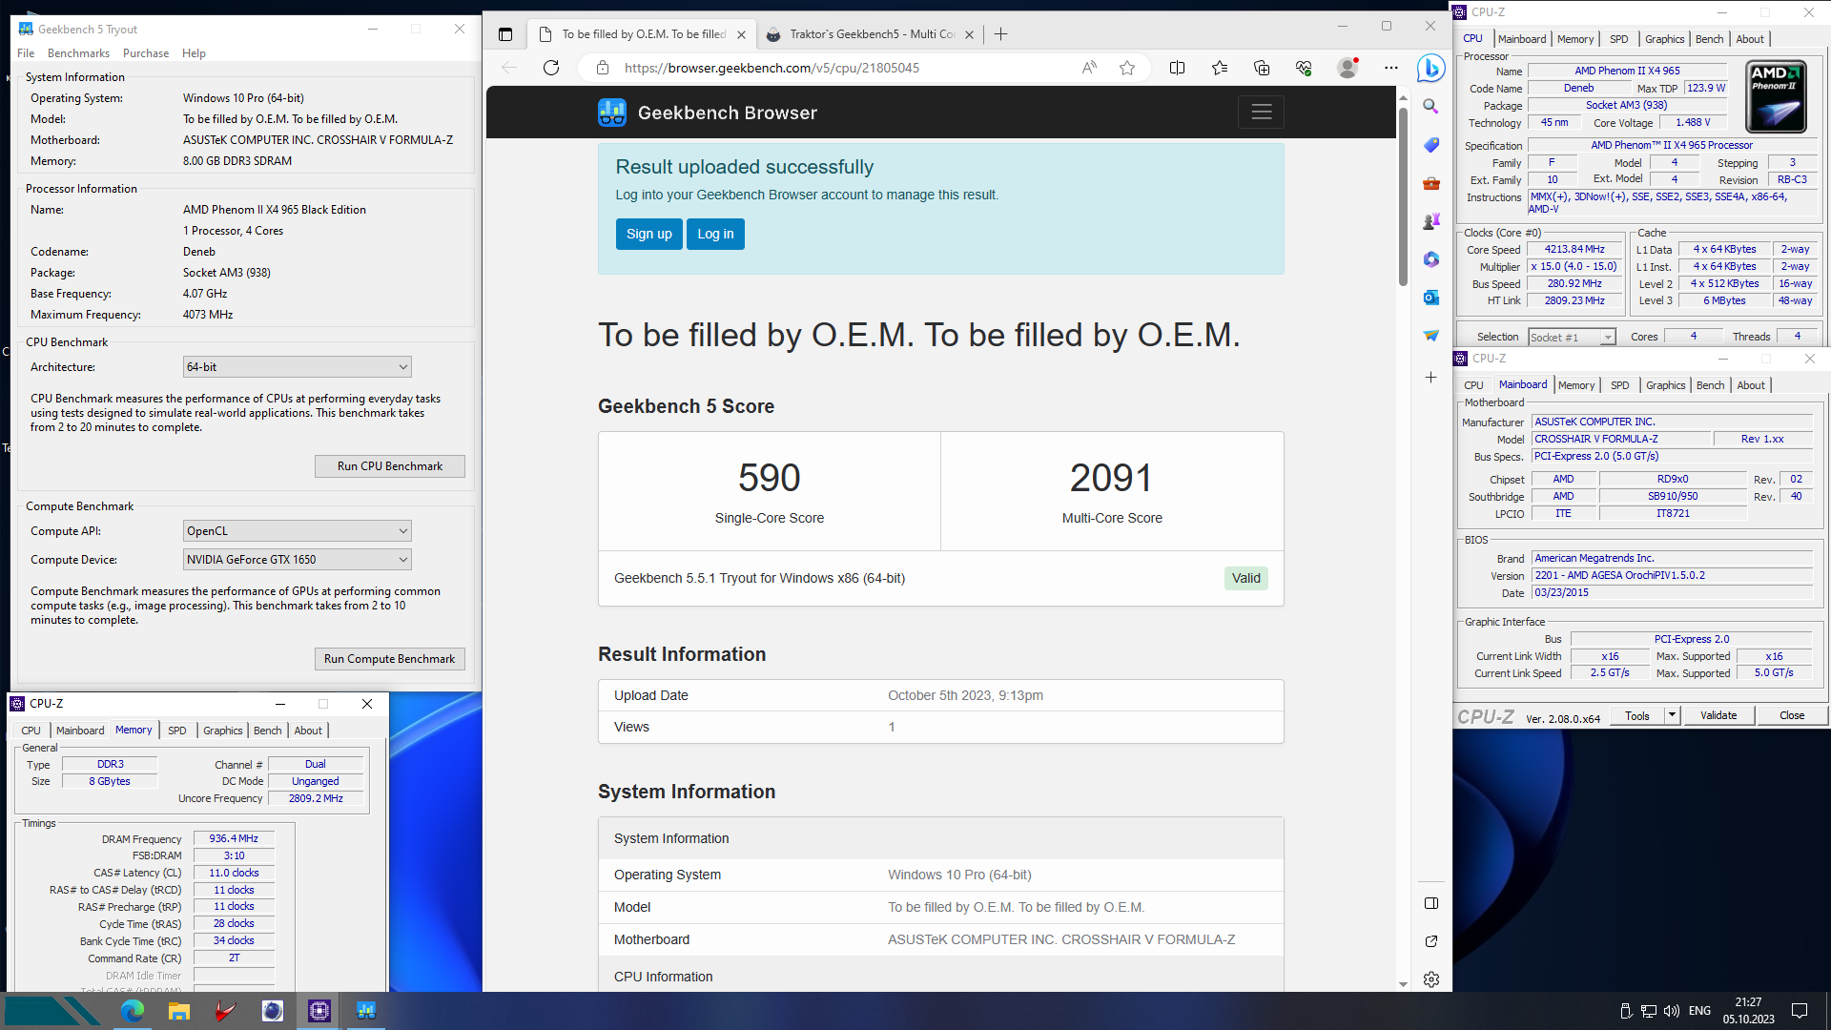The image size is (1831, 1030).
Task: Click the 2091 Multi-Core Score value
Action: [1111, 478]
